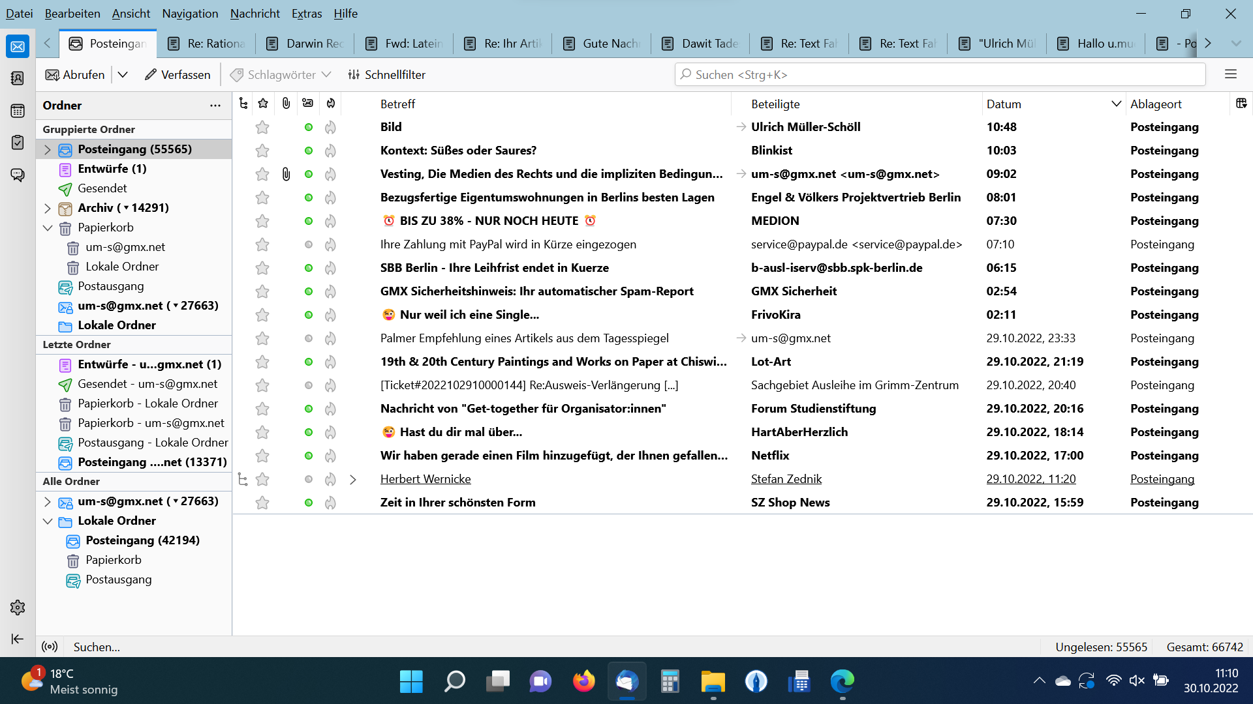The width and height of the screenshot is (1253, 704).
Task: Open the Address Book sidebar icon
Action: coord(18,78)
